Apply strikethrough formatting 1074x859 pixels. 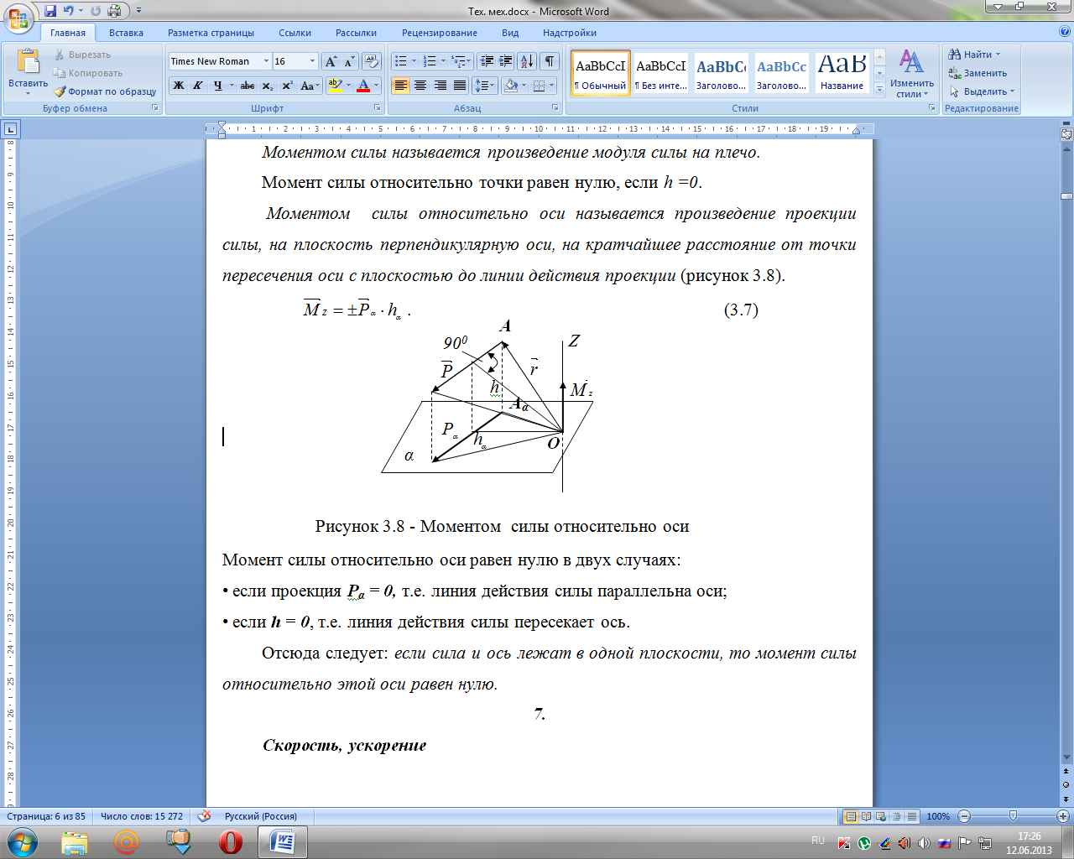247,86
